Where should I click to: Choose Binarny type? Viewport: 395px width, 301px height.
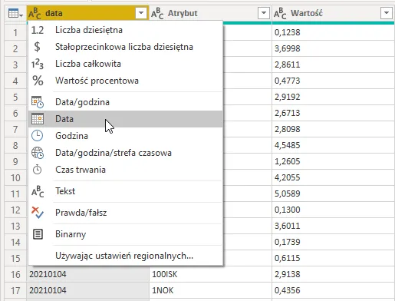coord(125,234)
